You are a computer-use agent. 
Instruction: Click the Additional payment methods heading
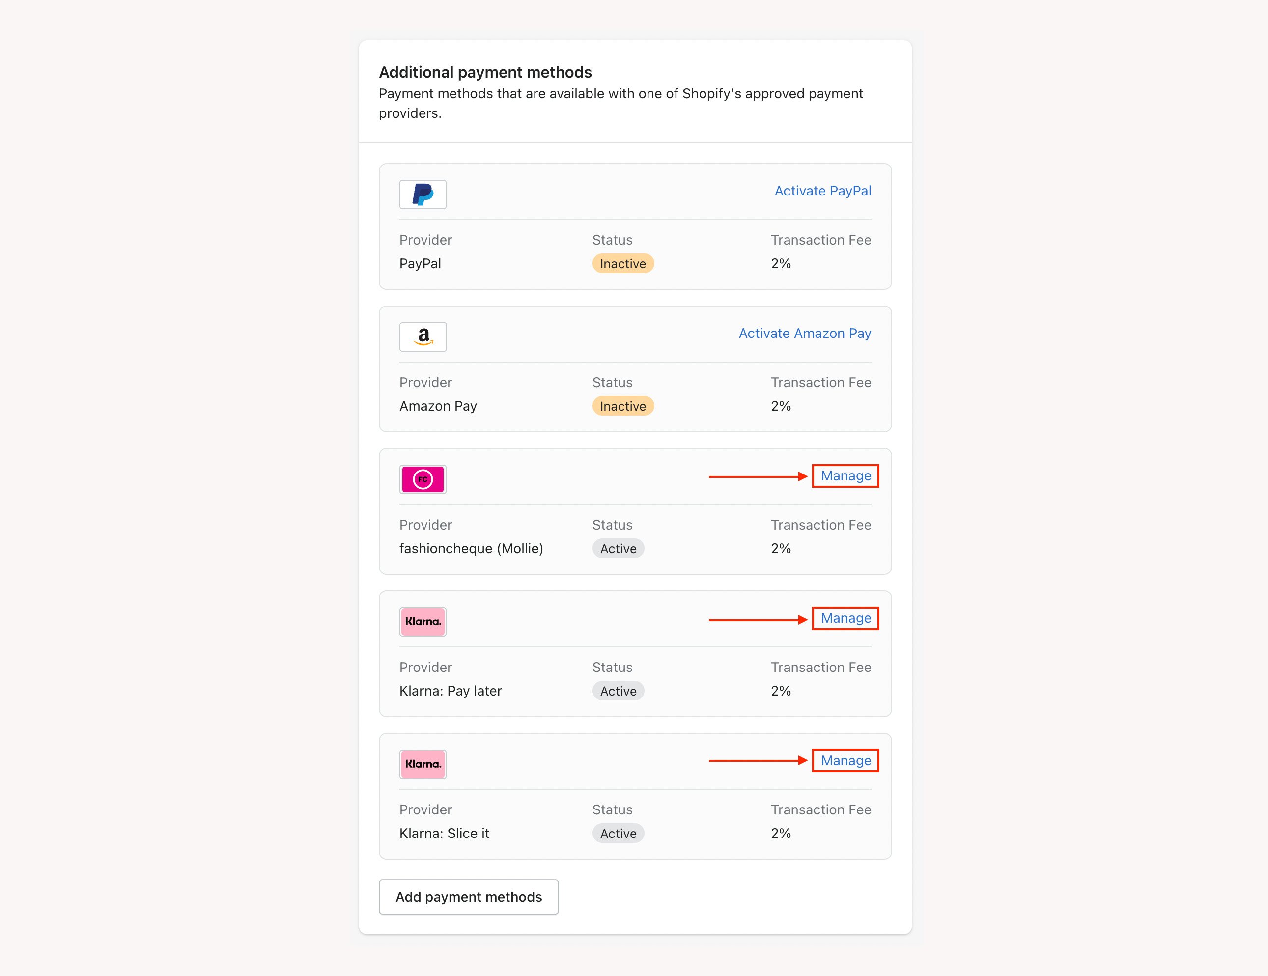coord(485,72)
